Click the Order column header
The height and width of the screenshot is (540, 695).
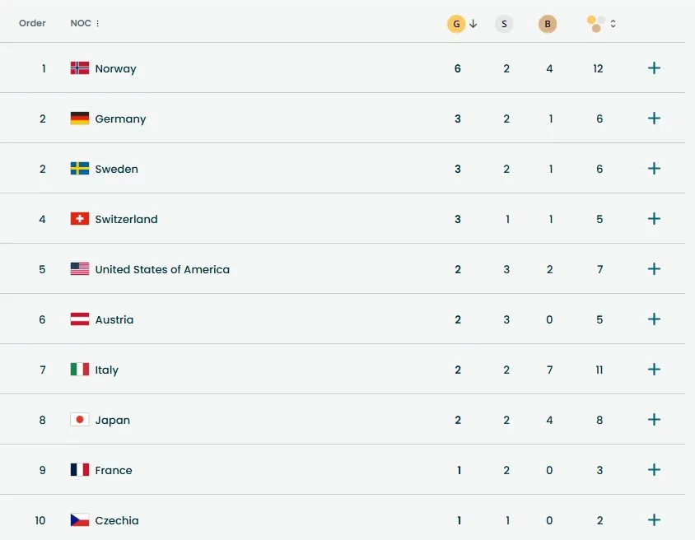(x=32, y=23)
